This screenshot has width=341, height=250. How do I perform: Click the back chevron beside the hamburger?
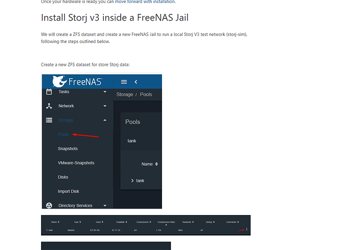[x=135, y=82]
